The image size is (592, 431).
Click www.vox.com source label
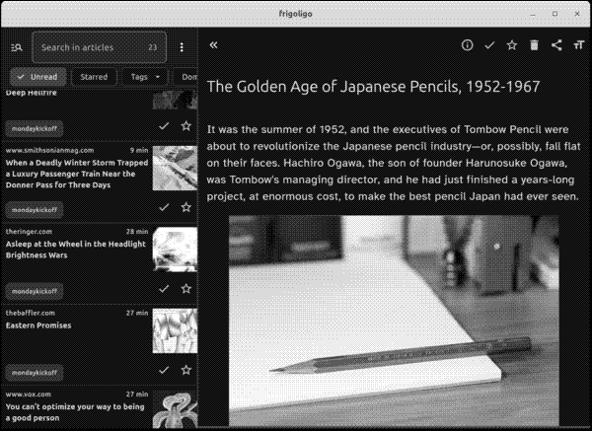pyautogui.click(x=29, y=395)
